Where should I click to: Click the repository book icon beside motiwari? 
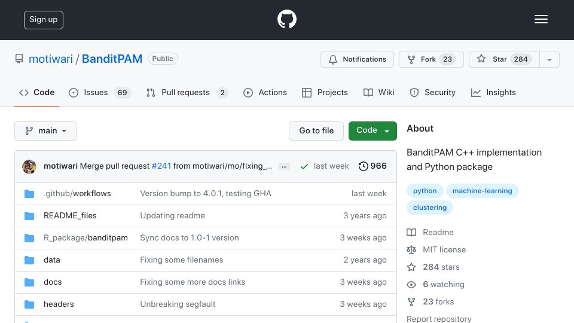pyautogui.click(x=19, y=59)
